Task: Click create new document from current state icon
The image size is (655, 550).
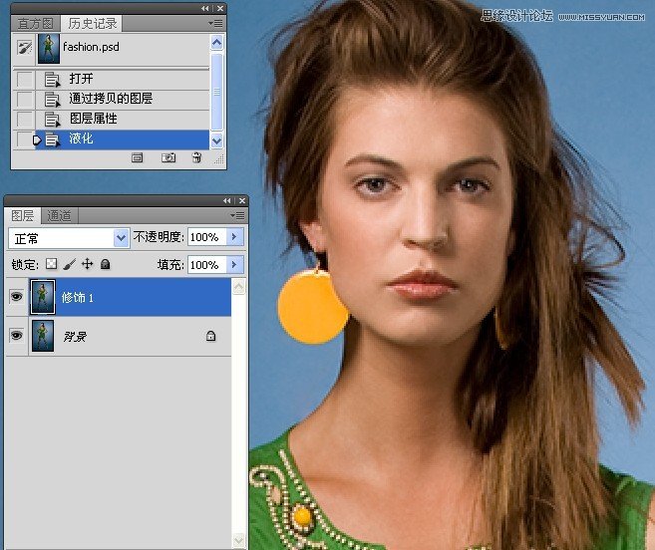Action: 138,157
